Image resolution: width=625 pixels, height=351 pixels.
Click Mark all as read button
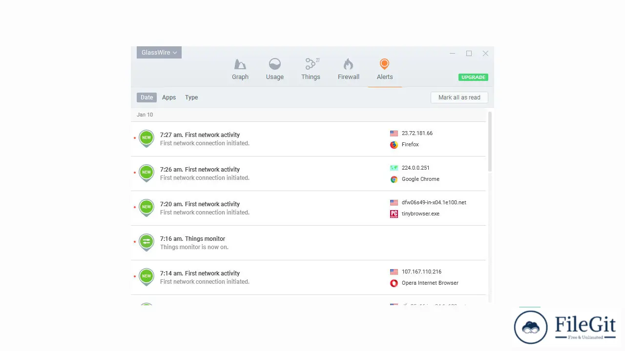click(459, 97)
